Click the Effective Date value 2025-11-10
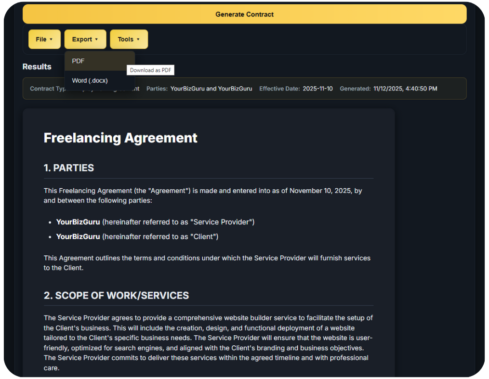The image size is (489, 379). coord(317,89)
